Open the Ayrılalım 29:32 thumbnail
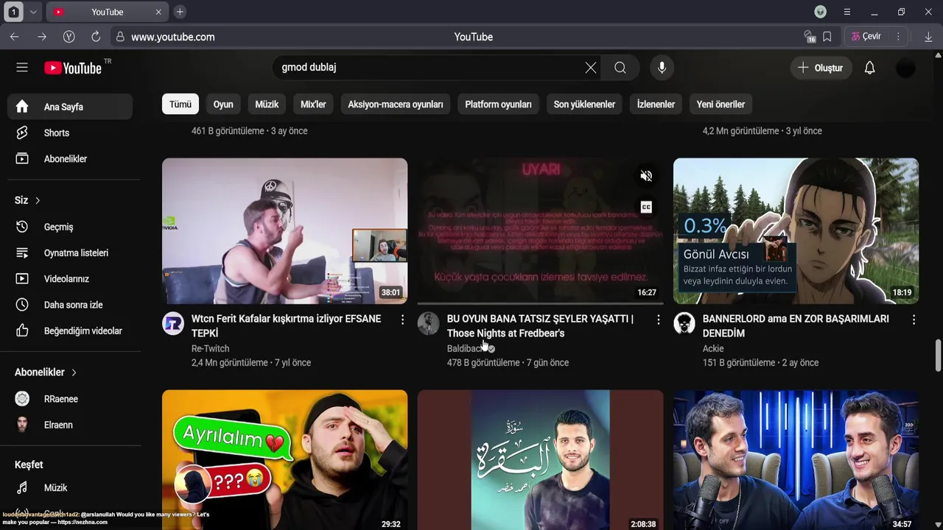 pyautogui.click(x=284, y=460)
